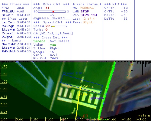Click the blue RIngtp cross marker
The image size is (151, 121).
(x=91, y=99)
